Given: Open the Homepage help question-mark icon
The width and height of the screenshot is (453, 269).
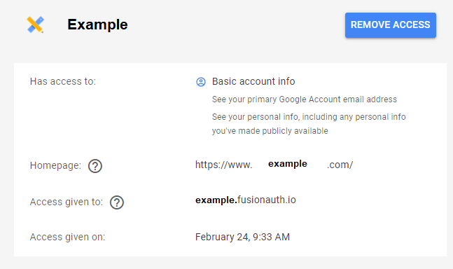Looking at the screenshot, I should [x=95, y=166].
